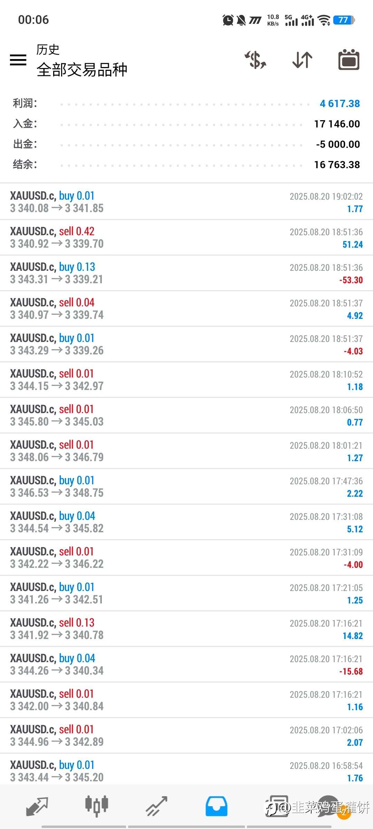Open the News tab icon

pos(276,806)
